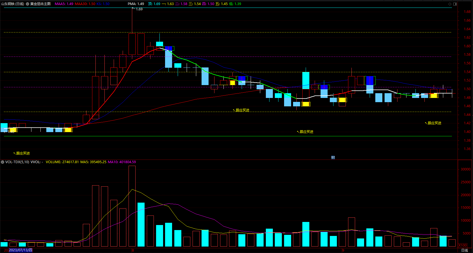The height and width of the screenshot is (253, 473).
Task: Click the tallest volume bar
Action: [x=132, y=206]
